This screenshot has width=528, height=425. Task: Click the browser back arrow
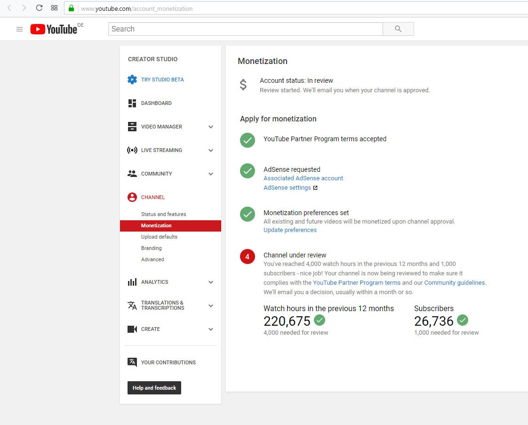9,8
